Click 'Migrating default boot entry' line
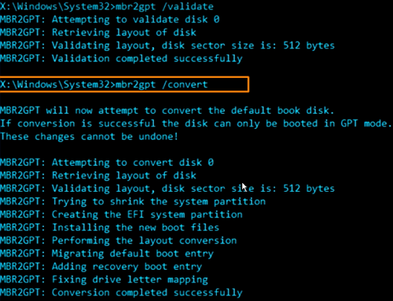This screenshot has width=393, height=301. click(x=107, y=254)
